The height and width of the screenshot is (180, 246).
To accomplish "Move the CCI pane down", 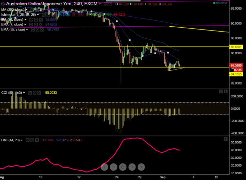I will [x=226, y=91].
